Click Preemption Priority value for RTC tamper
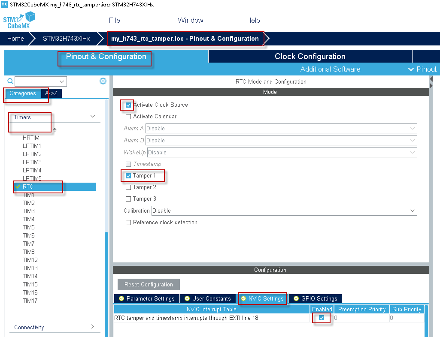This screenshot has width=440, height=337. tap(361, 318)
